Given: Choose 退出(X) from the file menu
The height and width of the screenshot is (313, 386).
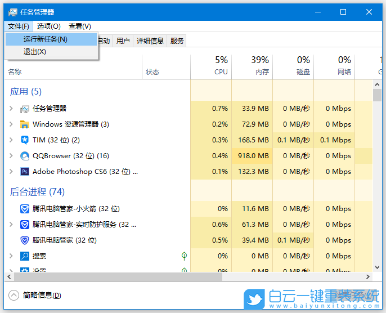Looking at the screenshot, I should point(51,52).
